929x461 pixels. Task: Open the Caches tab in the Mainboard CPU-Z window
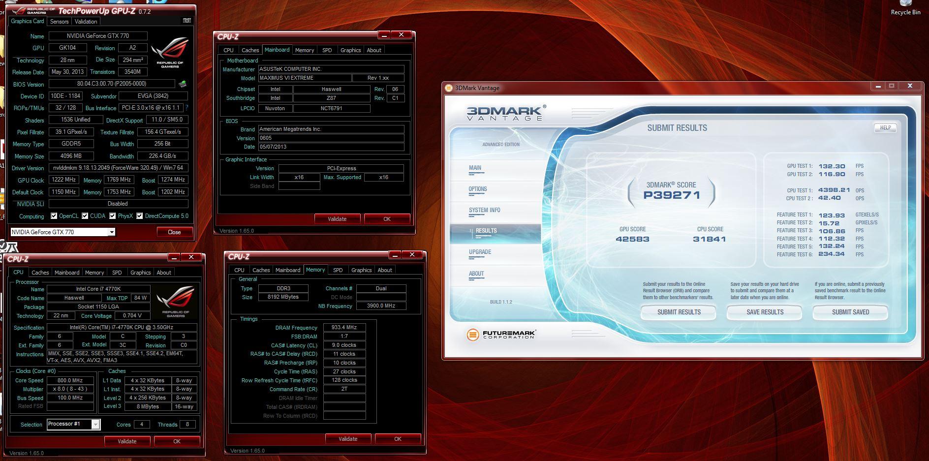click(250, 50)
